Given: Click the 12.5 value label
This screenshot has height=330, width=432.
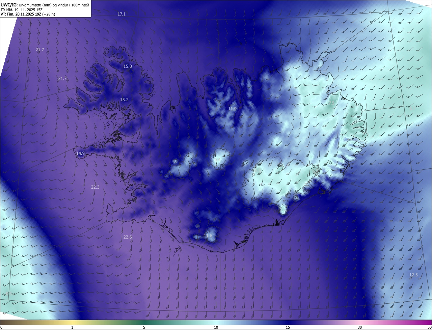Looking at the screenshot, I should coord(413,275).
